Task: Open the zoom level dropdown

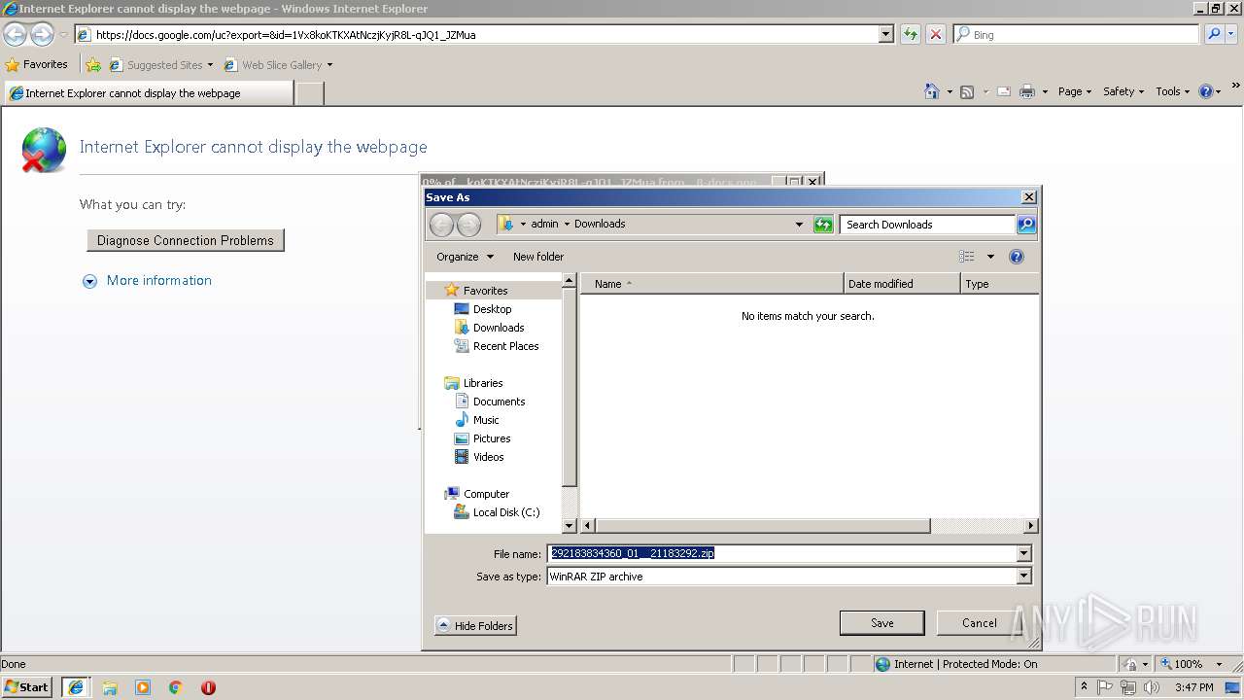Action: pos(1219,664)
